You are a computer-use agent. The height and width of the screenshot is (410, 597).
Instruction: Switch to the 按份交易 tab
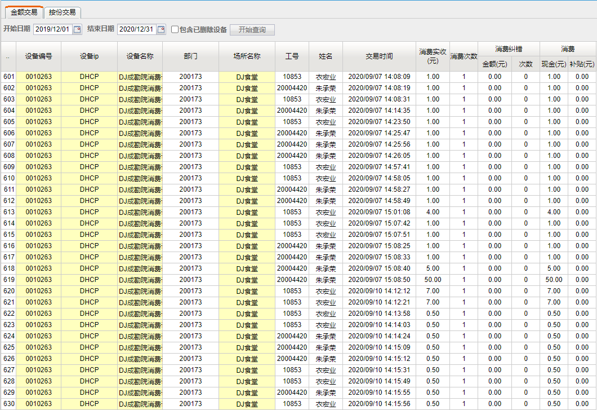coord(62,12)
